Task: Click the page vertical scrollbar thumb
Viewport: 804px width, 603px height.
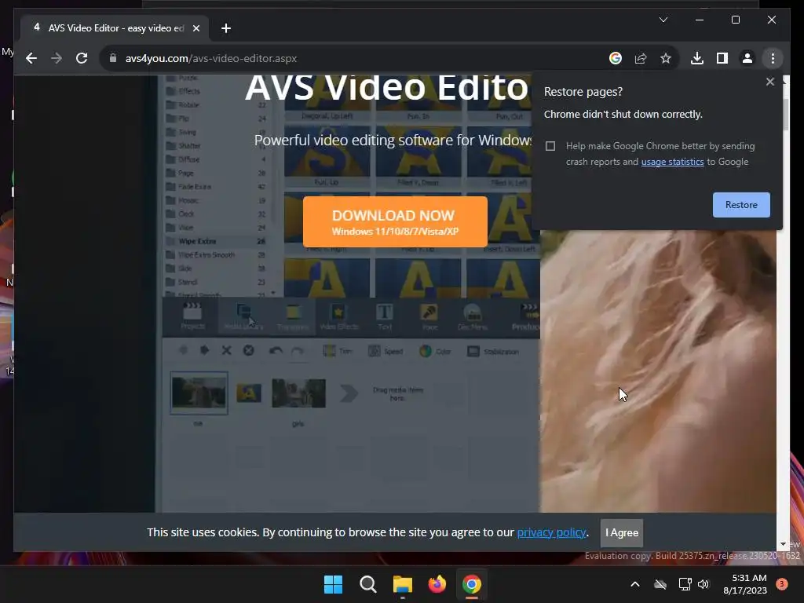Action: (785, 113)
